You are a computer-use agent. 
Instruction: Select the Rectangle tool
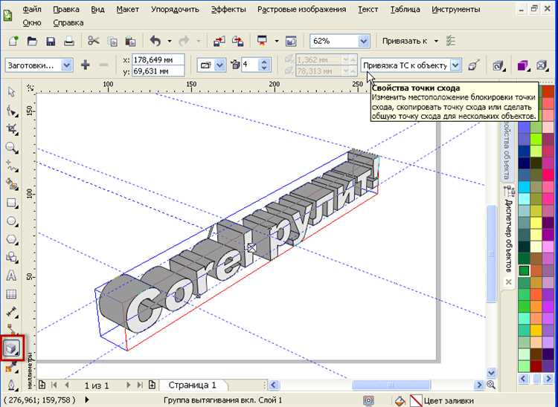click(12, 203)
